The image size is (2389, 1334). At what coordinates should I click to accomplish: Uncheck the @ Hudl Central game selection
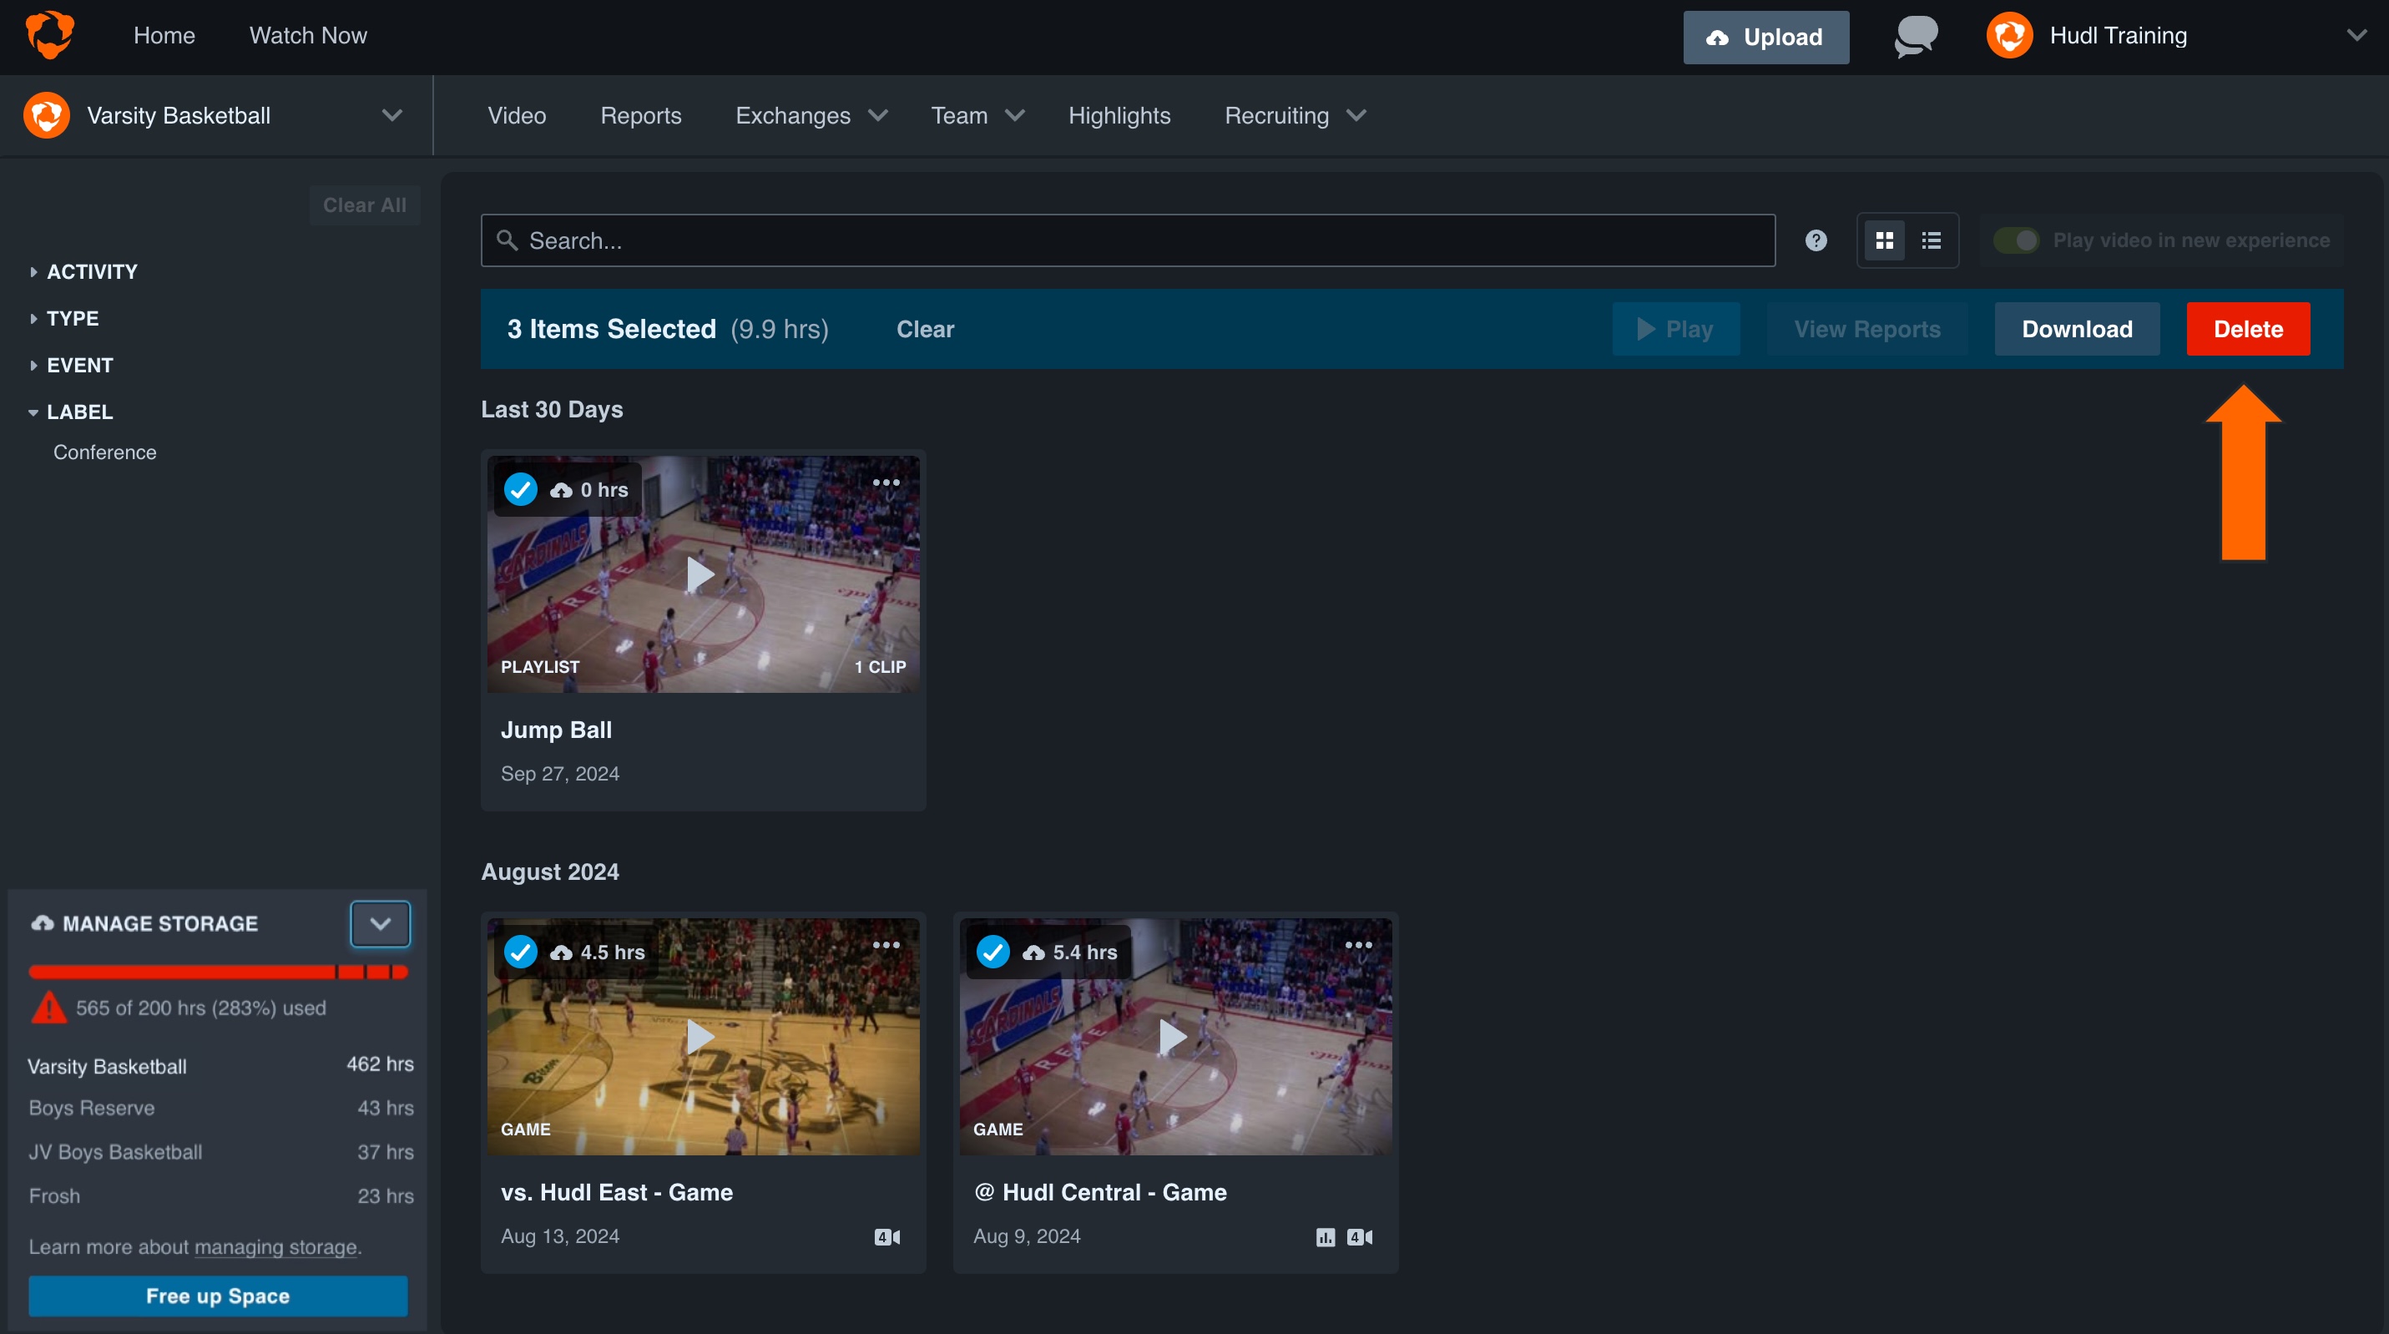coord(992,952)
